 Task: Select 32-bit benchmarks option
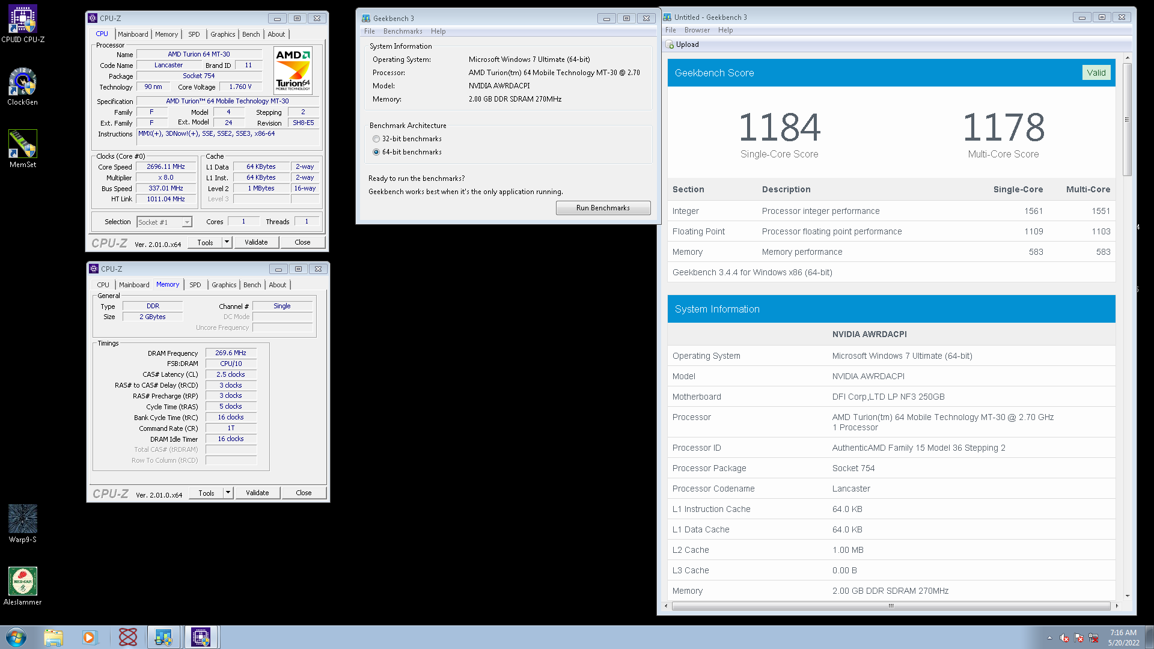pyautogui.click(x=376, y=139)
